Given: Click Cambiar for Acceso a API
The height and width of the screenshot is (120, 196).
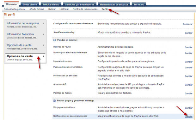Looking at the screenshot, I should 189,85.
